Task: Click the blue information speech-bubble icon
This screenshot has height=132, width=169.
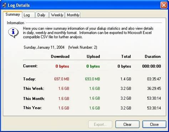Action: click(x=13, y=33)
